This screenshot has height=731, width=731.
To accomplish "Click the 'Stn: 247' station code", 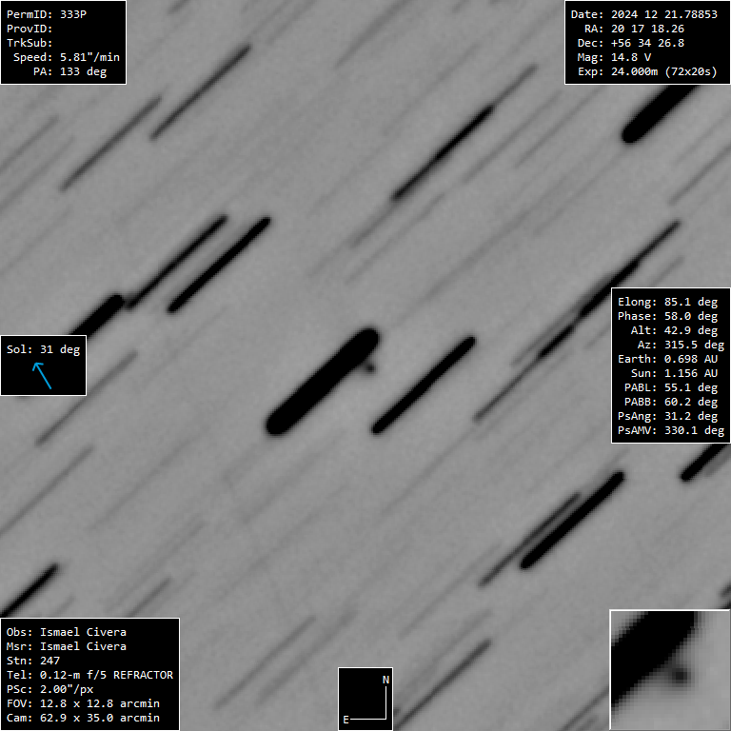I will click(33, 662).
